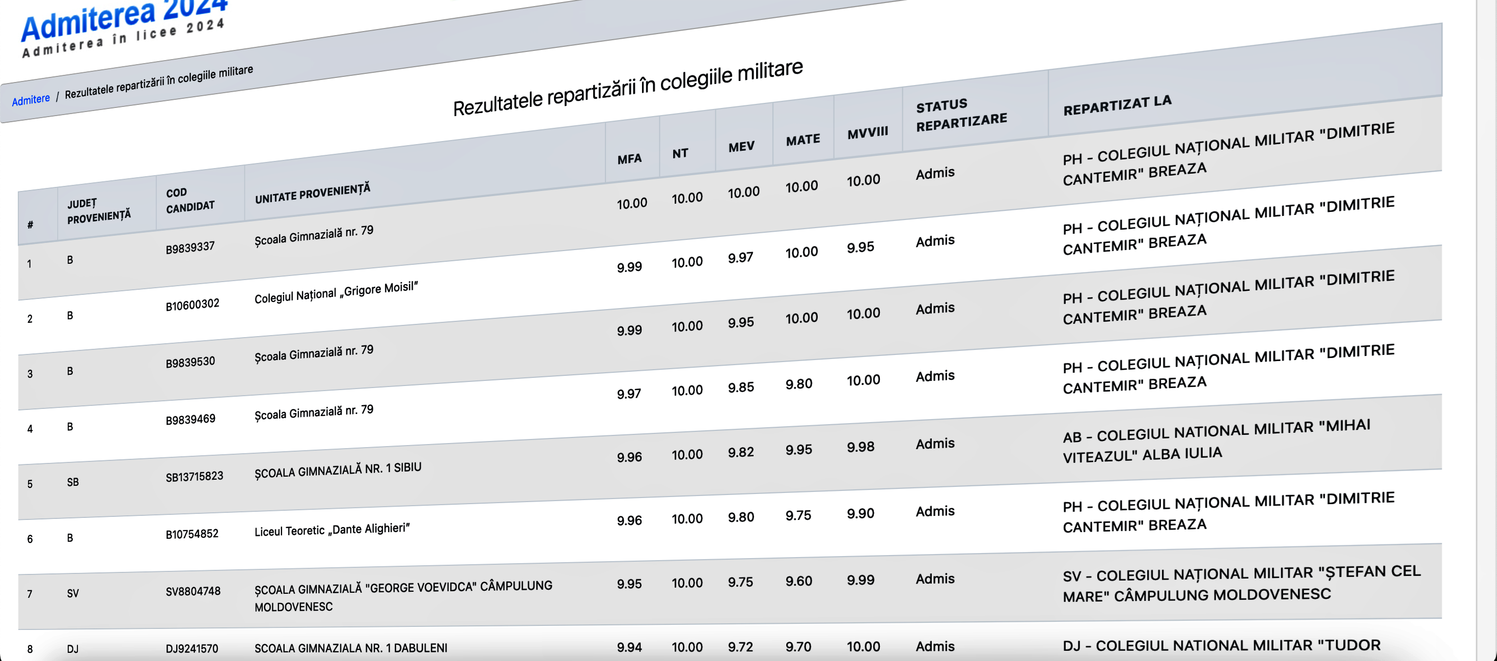This screenshot has height=661, width=1497.
Task: Click county SB in row 5
Action: [x=73, y=482]
